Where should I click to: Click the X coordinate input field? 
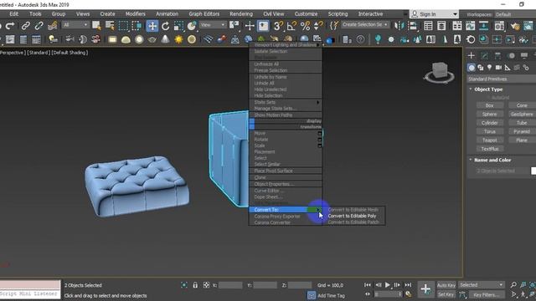(x=230, y=285)
